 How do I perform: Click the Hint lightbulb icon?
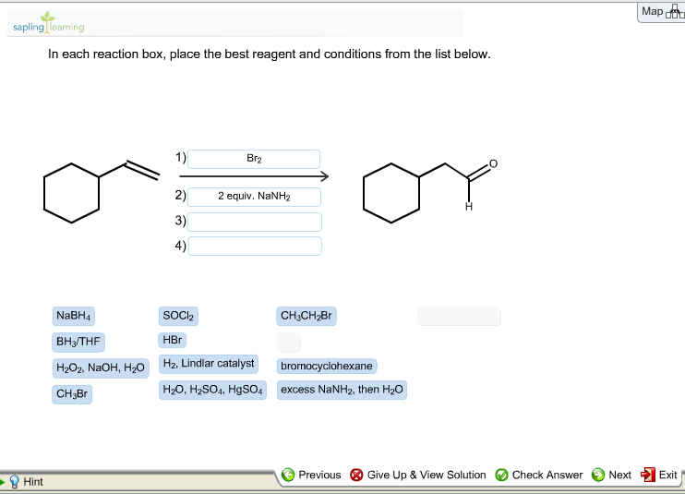coord(15,481)
